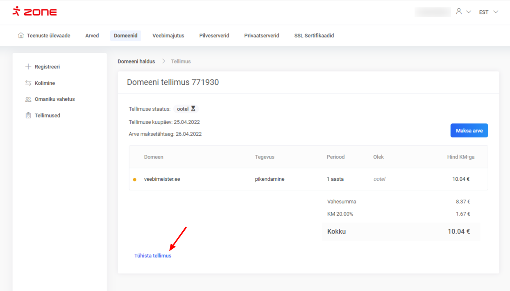The image size is (510, 291).
Task: Open the Arved tab
Action: 92,36
